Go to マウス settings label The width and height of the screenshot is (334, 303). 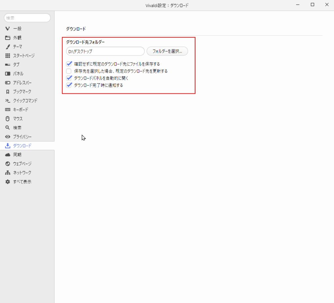point(18,119)
